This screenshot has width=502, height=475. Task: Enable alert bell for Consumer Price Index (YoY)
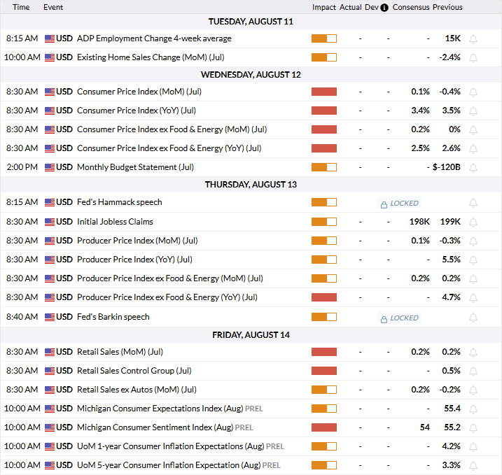(473, 111)
